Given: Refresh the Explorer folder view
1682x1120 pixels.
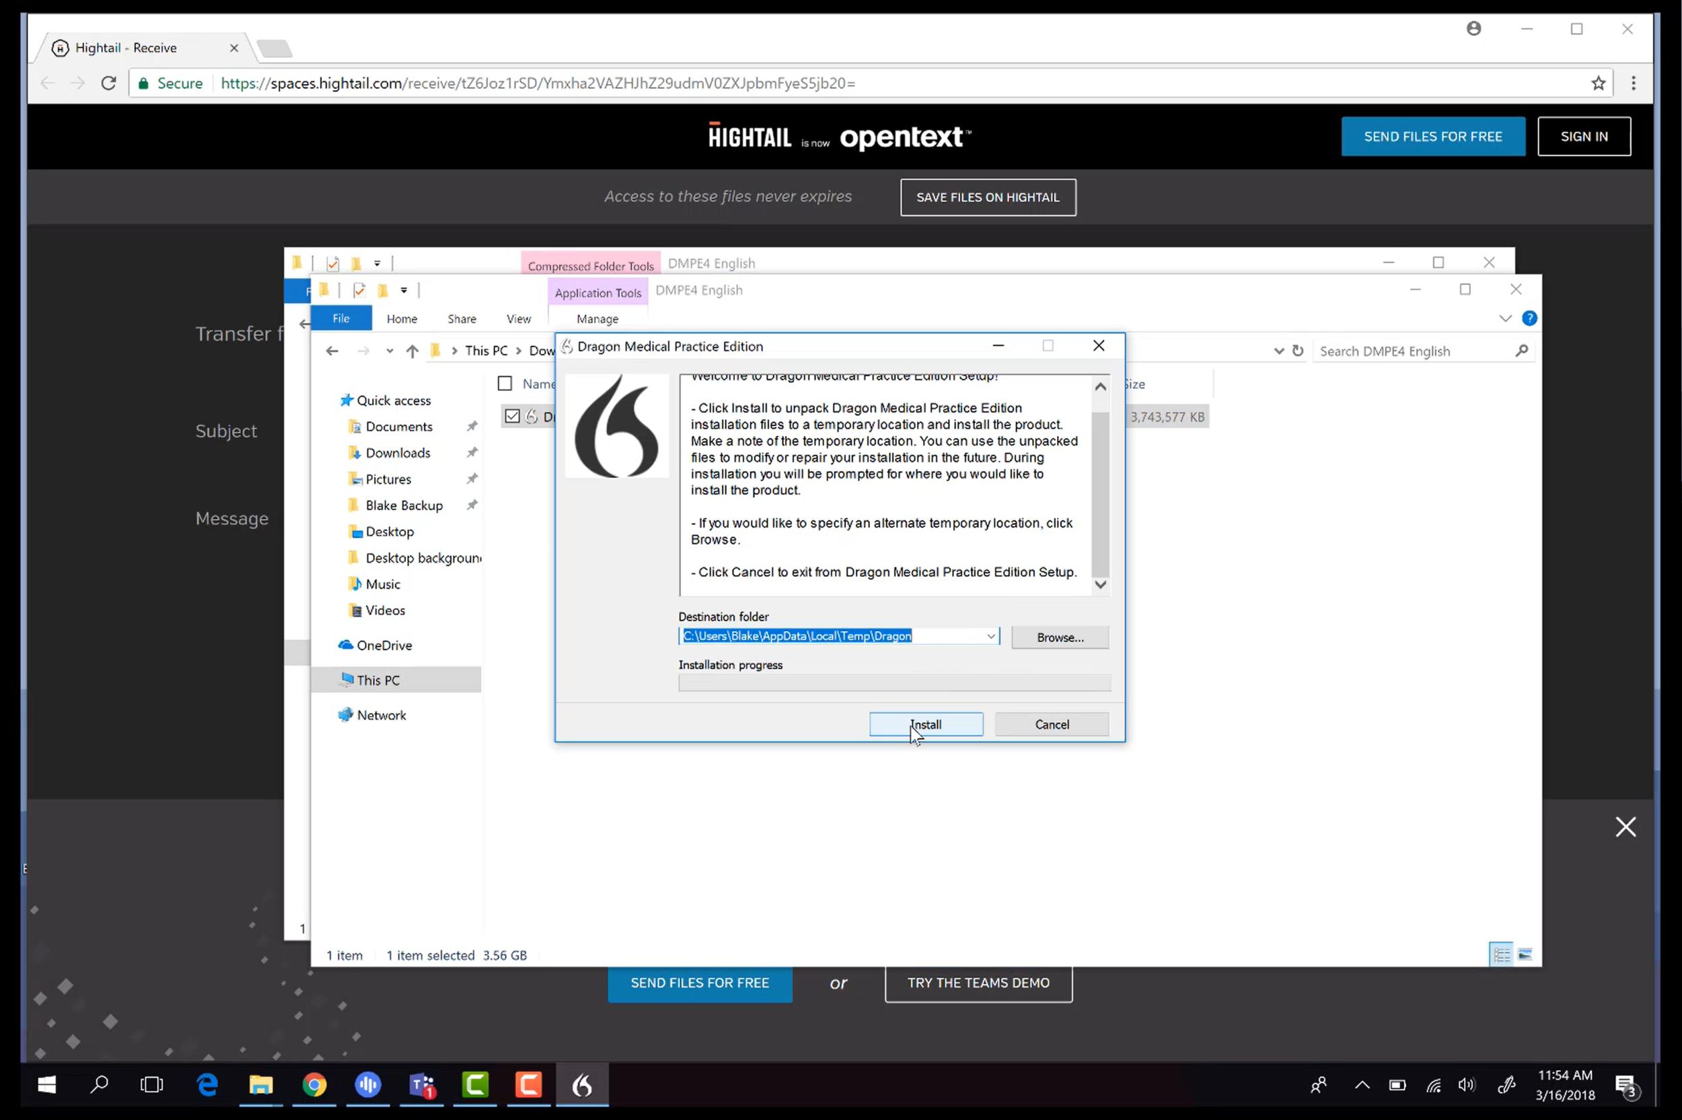Looking at the screenshot, I should tap(1298, 351).
